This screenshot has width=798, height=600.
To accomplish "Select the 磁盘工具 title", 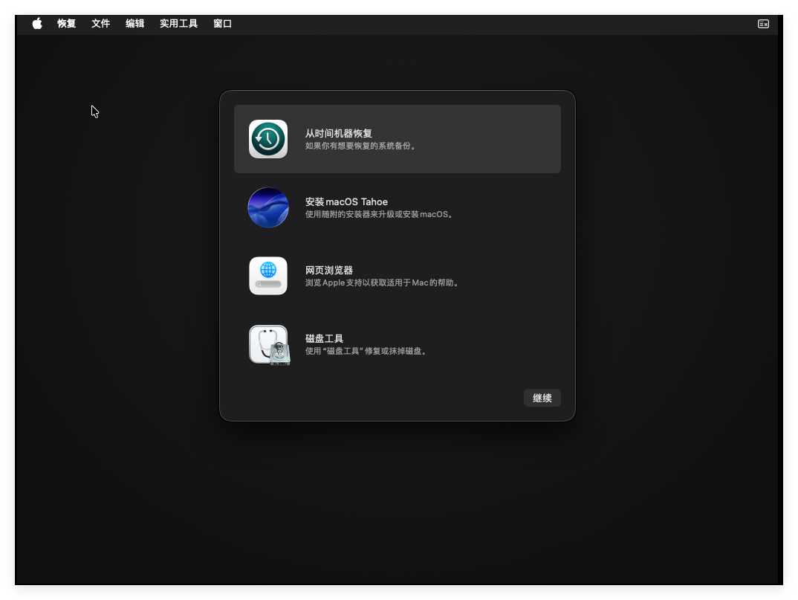I will pos(324,338).
